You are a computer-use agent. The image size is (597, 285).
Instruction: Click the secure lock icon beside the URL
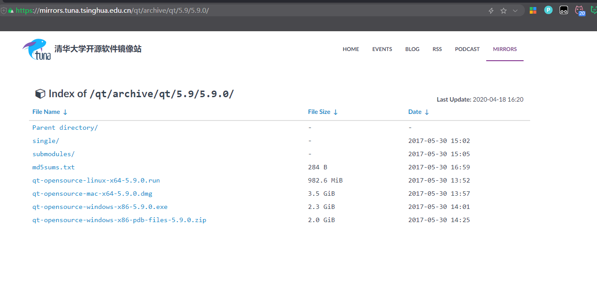pyautogui.click(x=11, y=11)
